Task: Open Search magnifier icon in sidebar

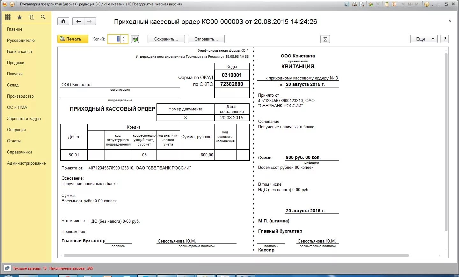Action: pos(43,17)
